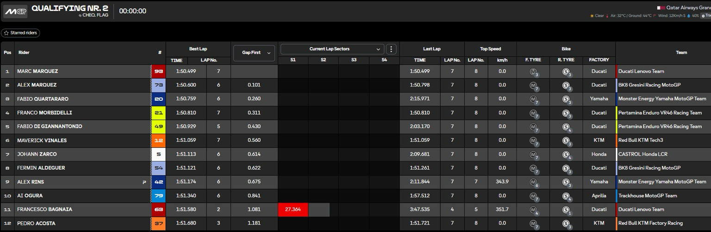Click Alex Marquez's rear tyre icon
The width and height of the screenshot is (711, 232).
(x=566, y=85)
